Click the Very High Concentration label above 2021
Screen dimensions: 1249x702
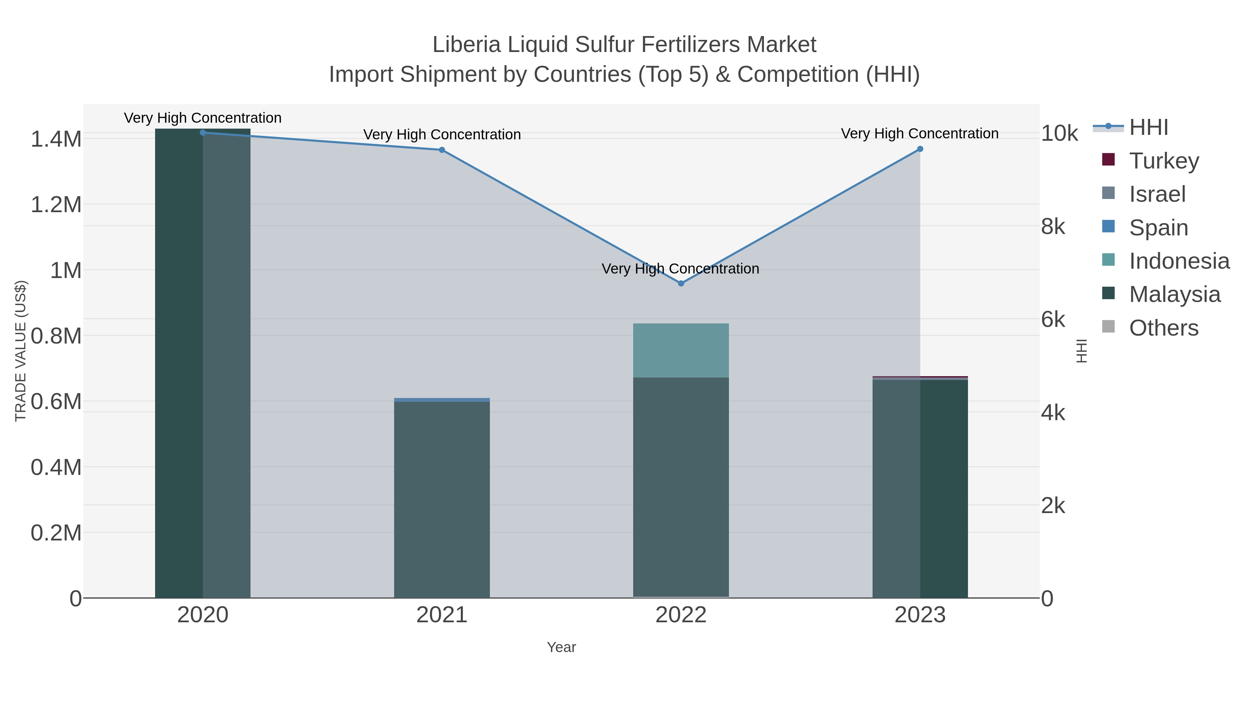(x=442, y=134)
